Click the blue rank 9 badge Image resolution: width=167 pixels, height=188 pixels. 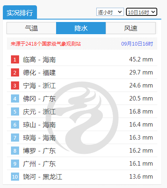tap(15, 164)
